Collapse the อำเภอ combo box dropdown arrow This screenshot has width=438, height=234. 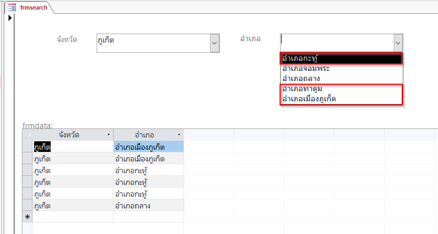(x=398, y=43)
